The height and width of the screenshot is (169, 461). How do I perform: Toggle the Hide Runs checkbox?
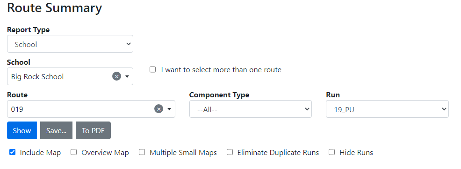[332, 152]
